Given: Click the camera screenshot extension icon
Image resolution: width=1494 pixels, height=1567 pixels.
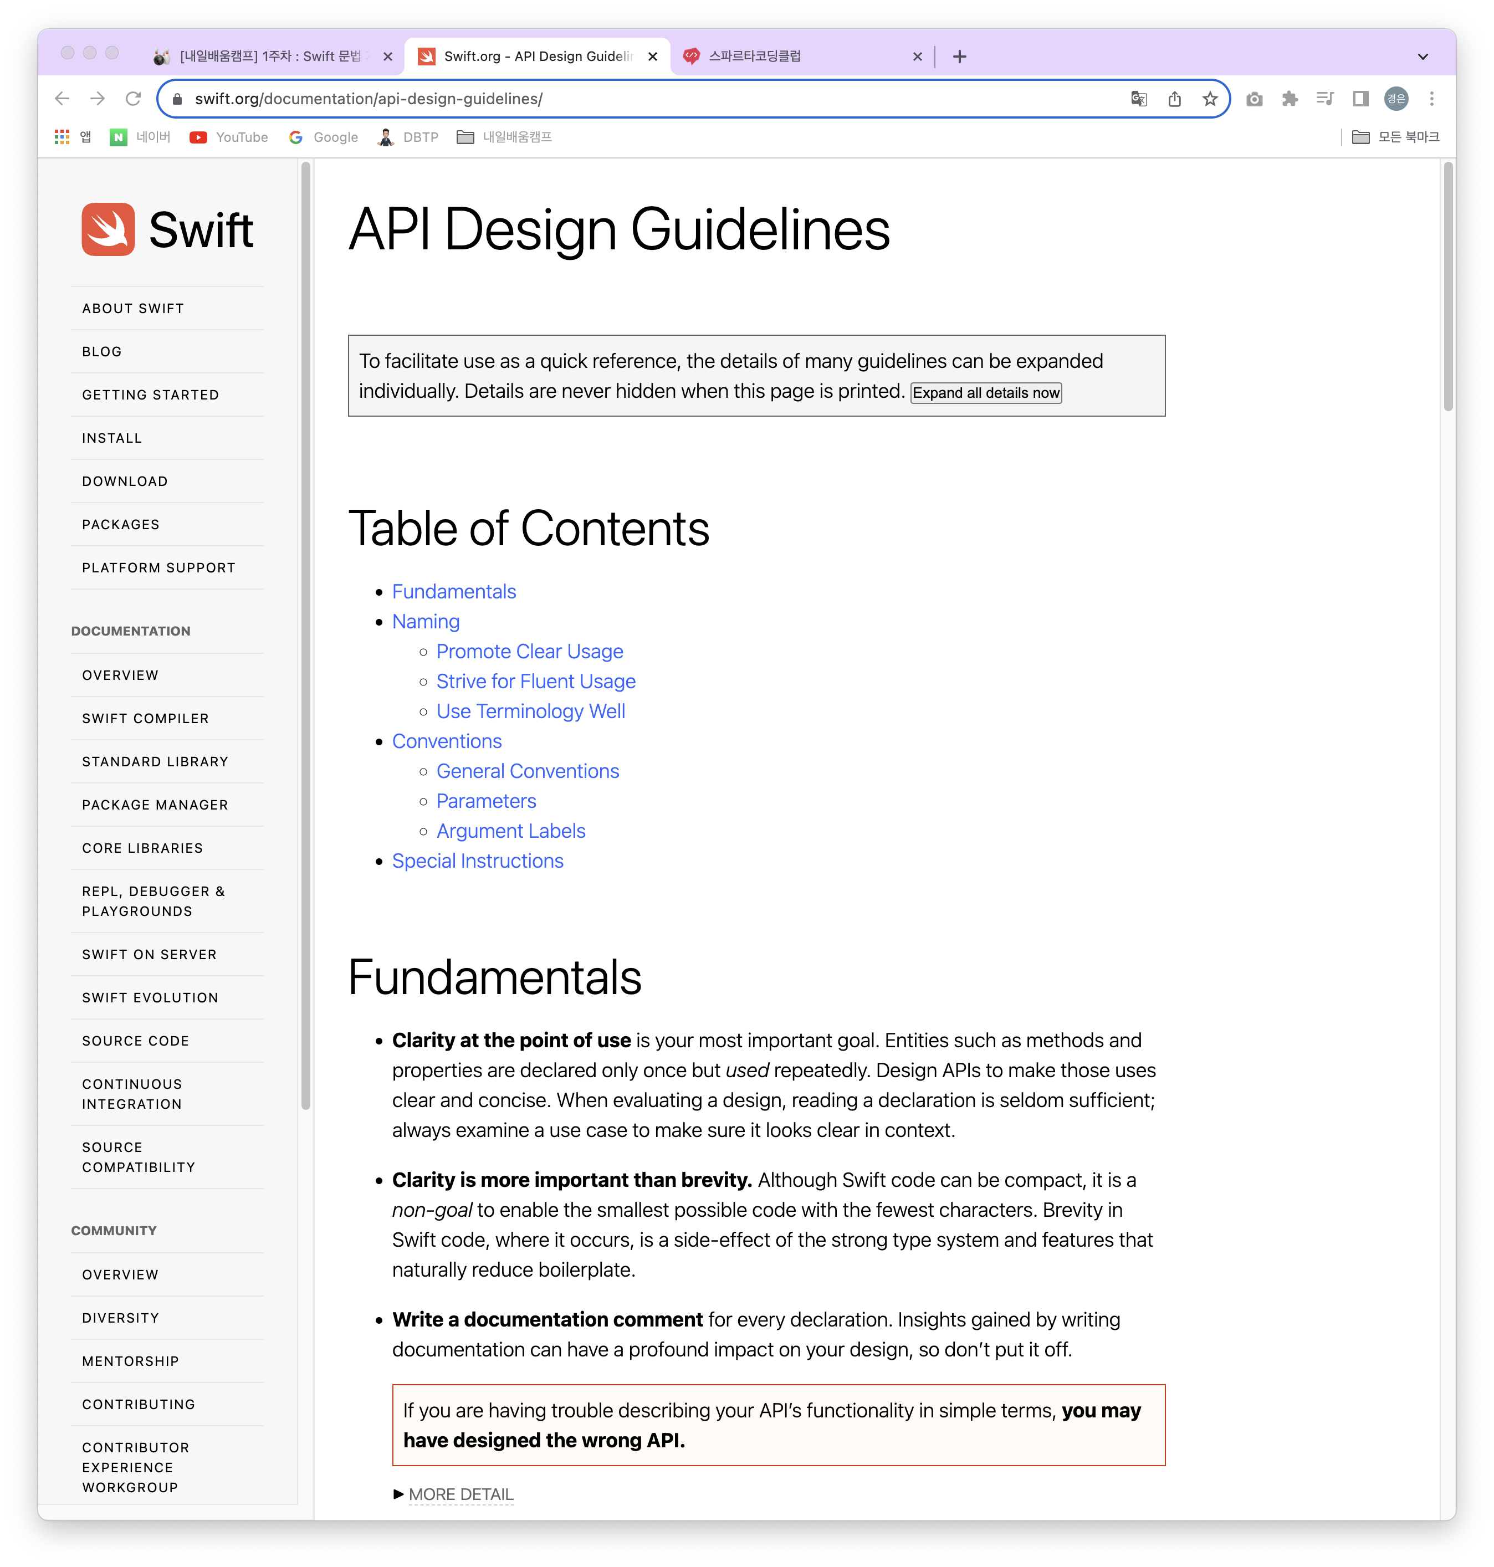Looking at the screenshot, I should click(x=1254, y=99).
